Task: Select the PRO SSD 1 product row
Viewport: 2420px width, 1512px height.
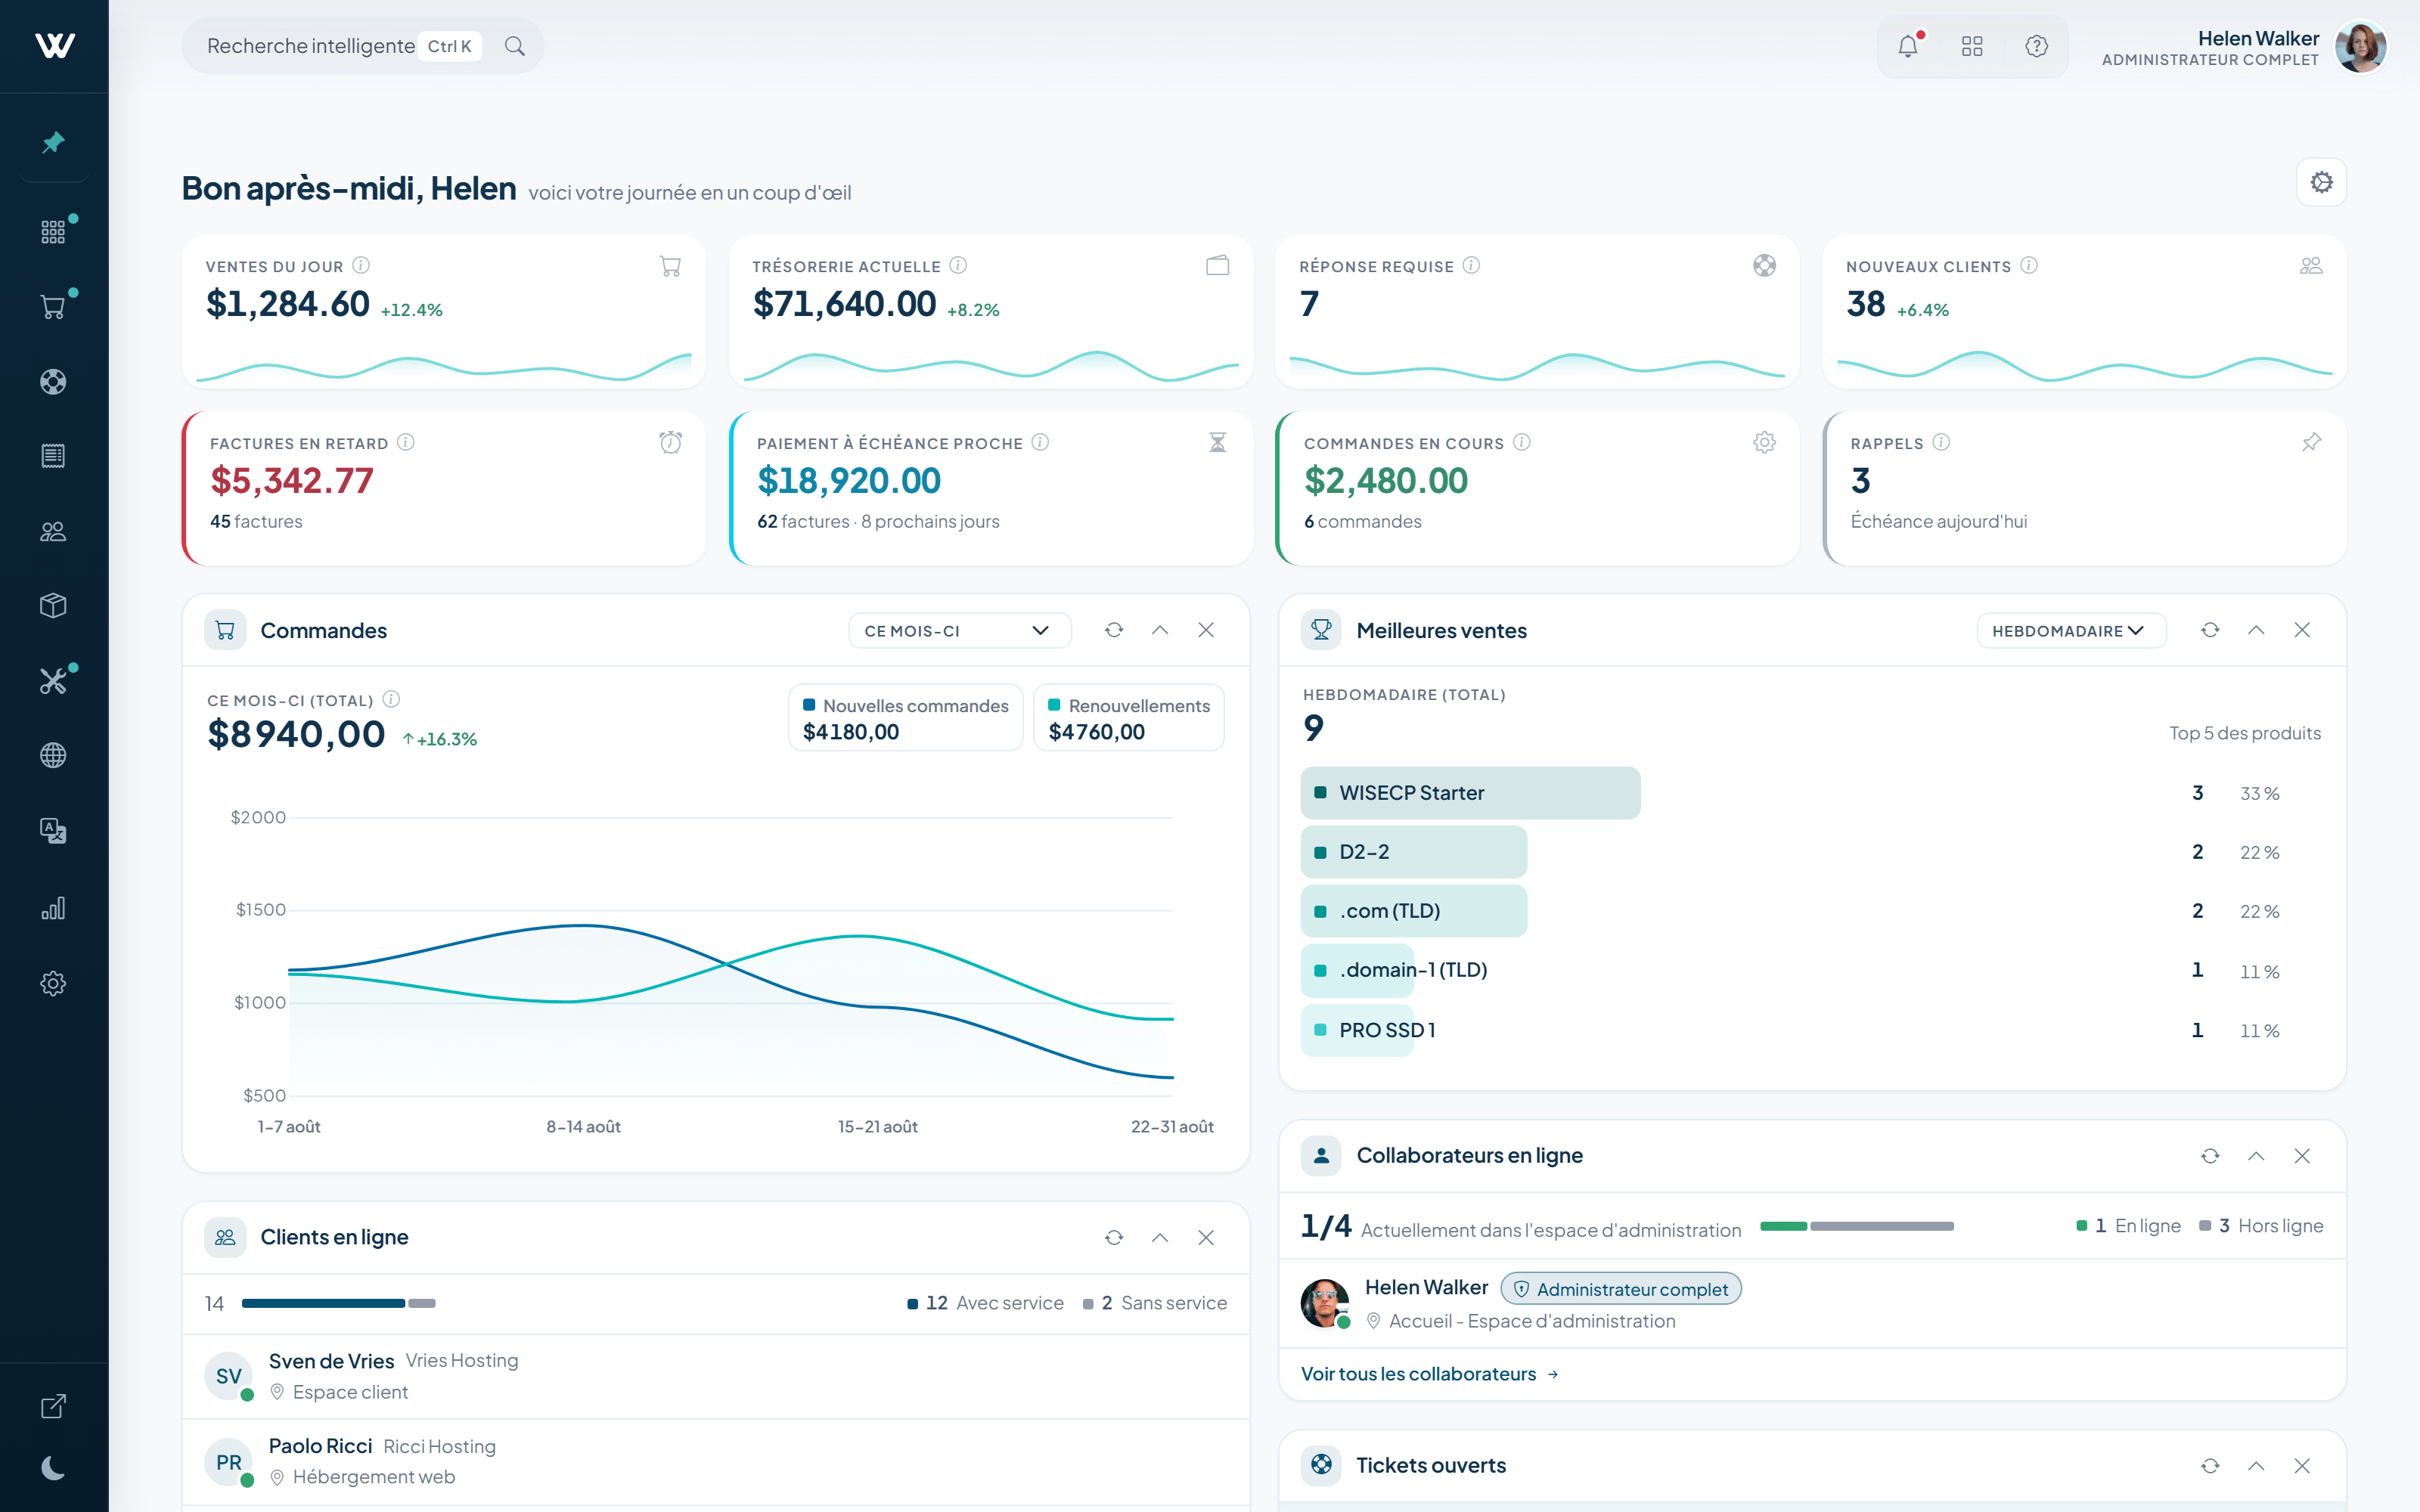Action: click(1812, 1030)
